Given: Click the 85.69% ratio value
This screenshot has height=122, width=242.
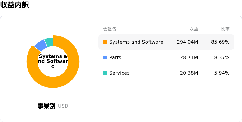Looking at the screenshot, I should 220,42.
